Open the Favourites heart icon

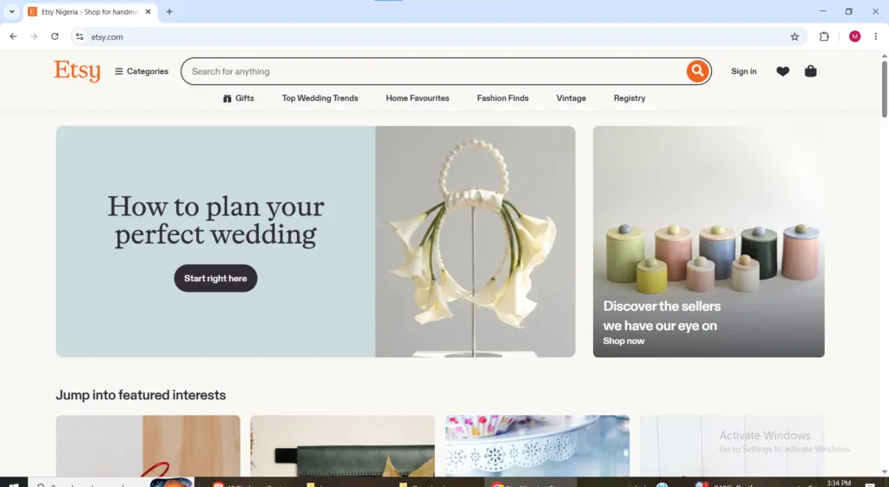782,71
